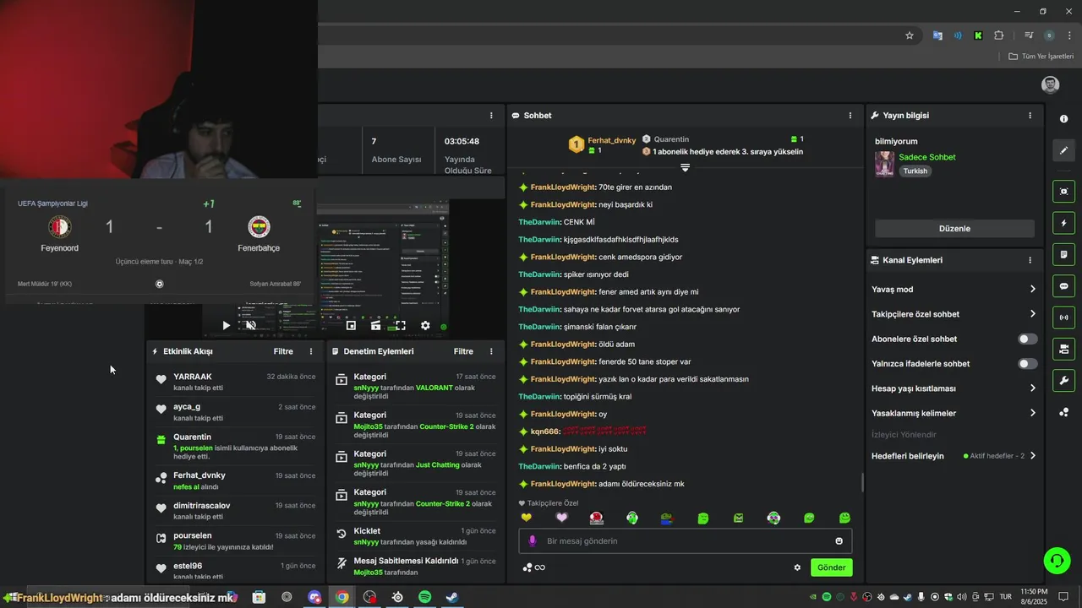Open the emoji picker smiley icon

point(839,541)
